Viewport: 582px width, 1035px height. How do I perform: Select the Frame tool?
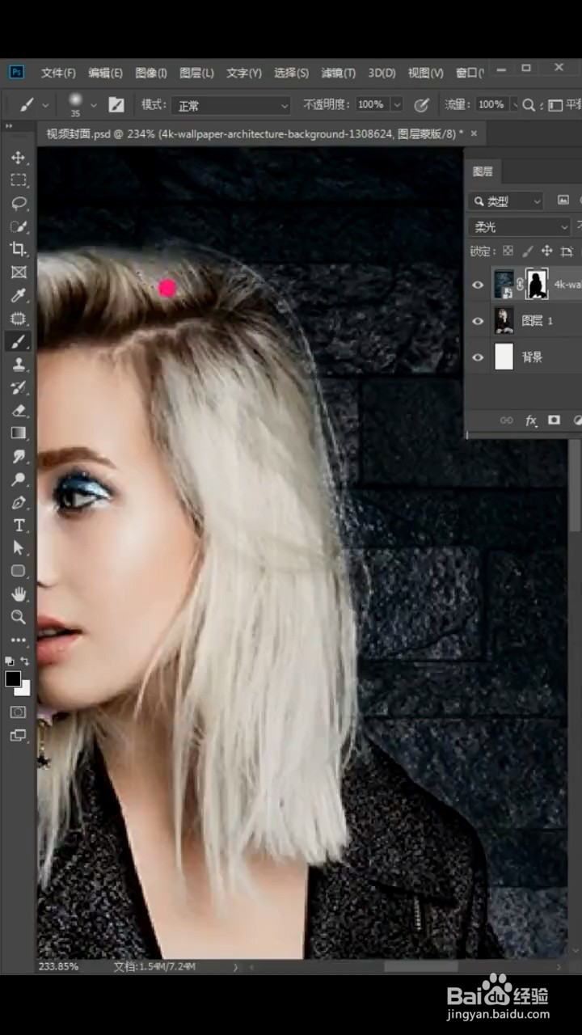tap(18, 272)
